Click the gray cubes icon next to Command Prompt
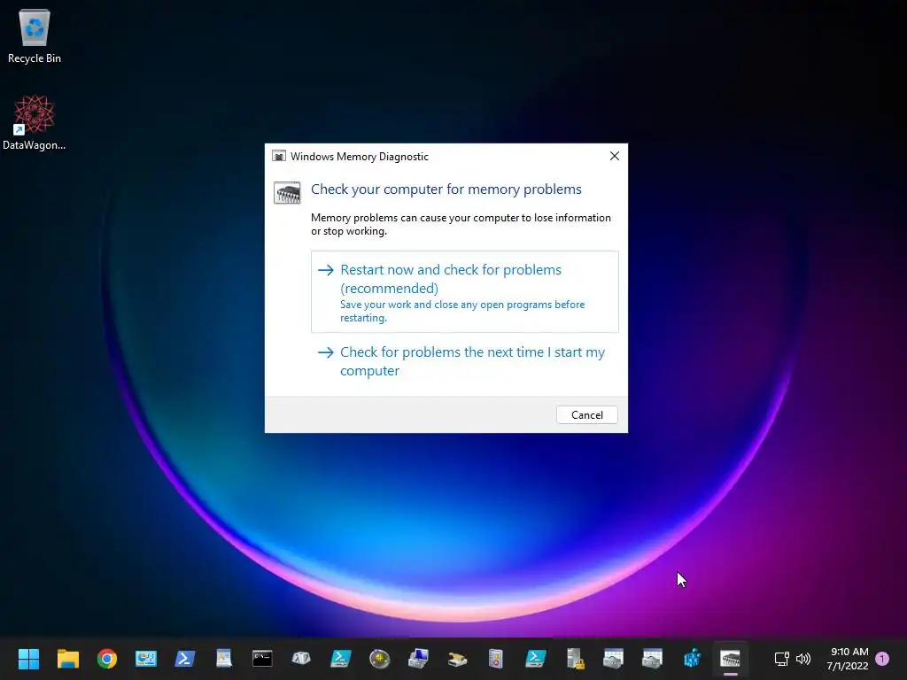Viewport: 907px width, 680px height. (x=301, y=659)
